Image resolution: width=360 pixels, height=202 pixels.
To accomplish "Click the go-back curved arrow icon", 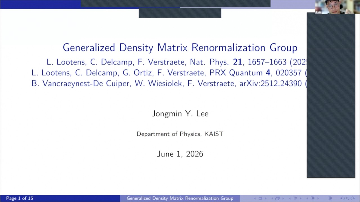I will tap(343, 198).
